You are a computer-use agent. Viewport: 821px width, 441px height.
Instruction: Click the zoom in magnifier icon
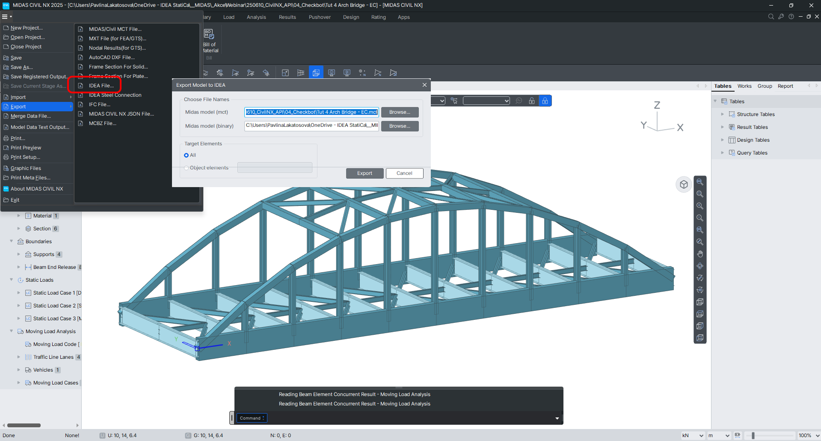(700, 206)
